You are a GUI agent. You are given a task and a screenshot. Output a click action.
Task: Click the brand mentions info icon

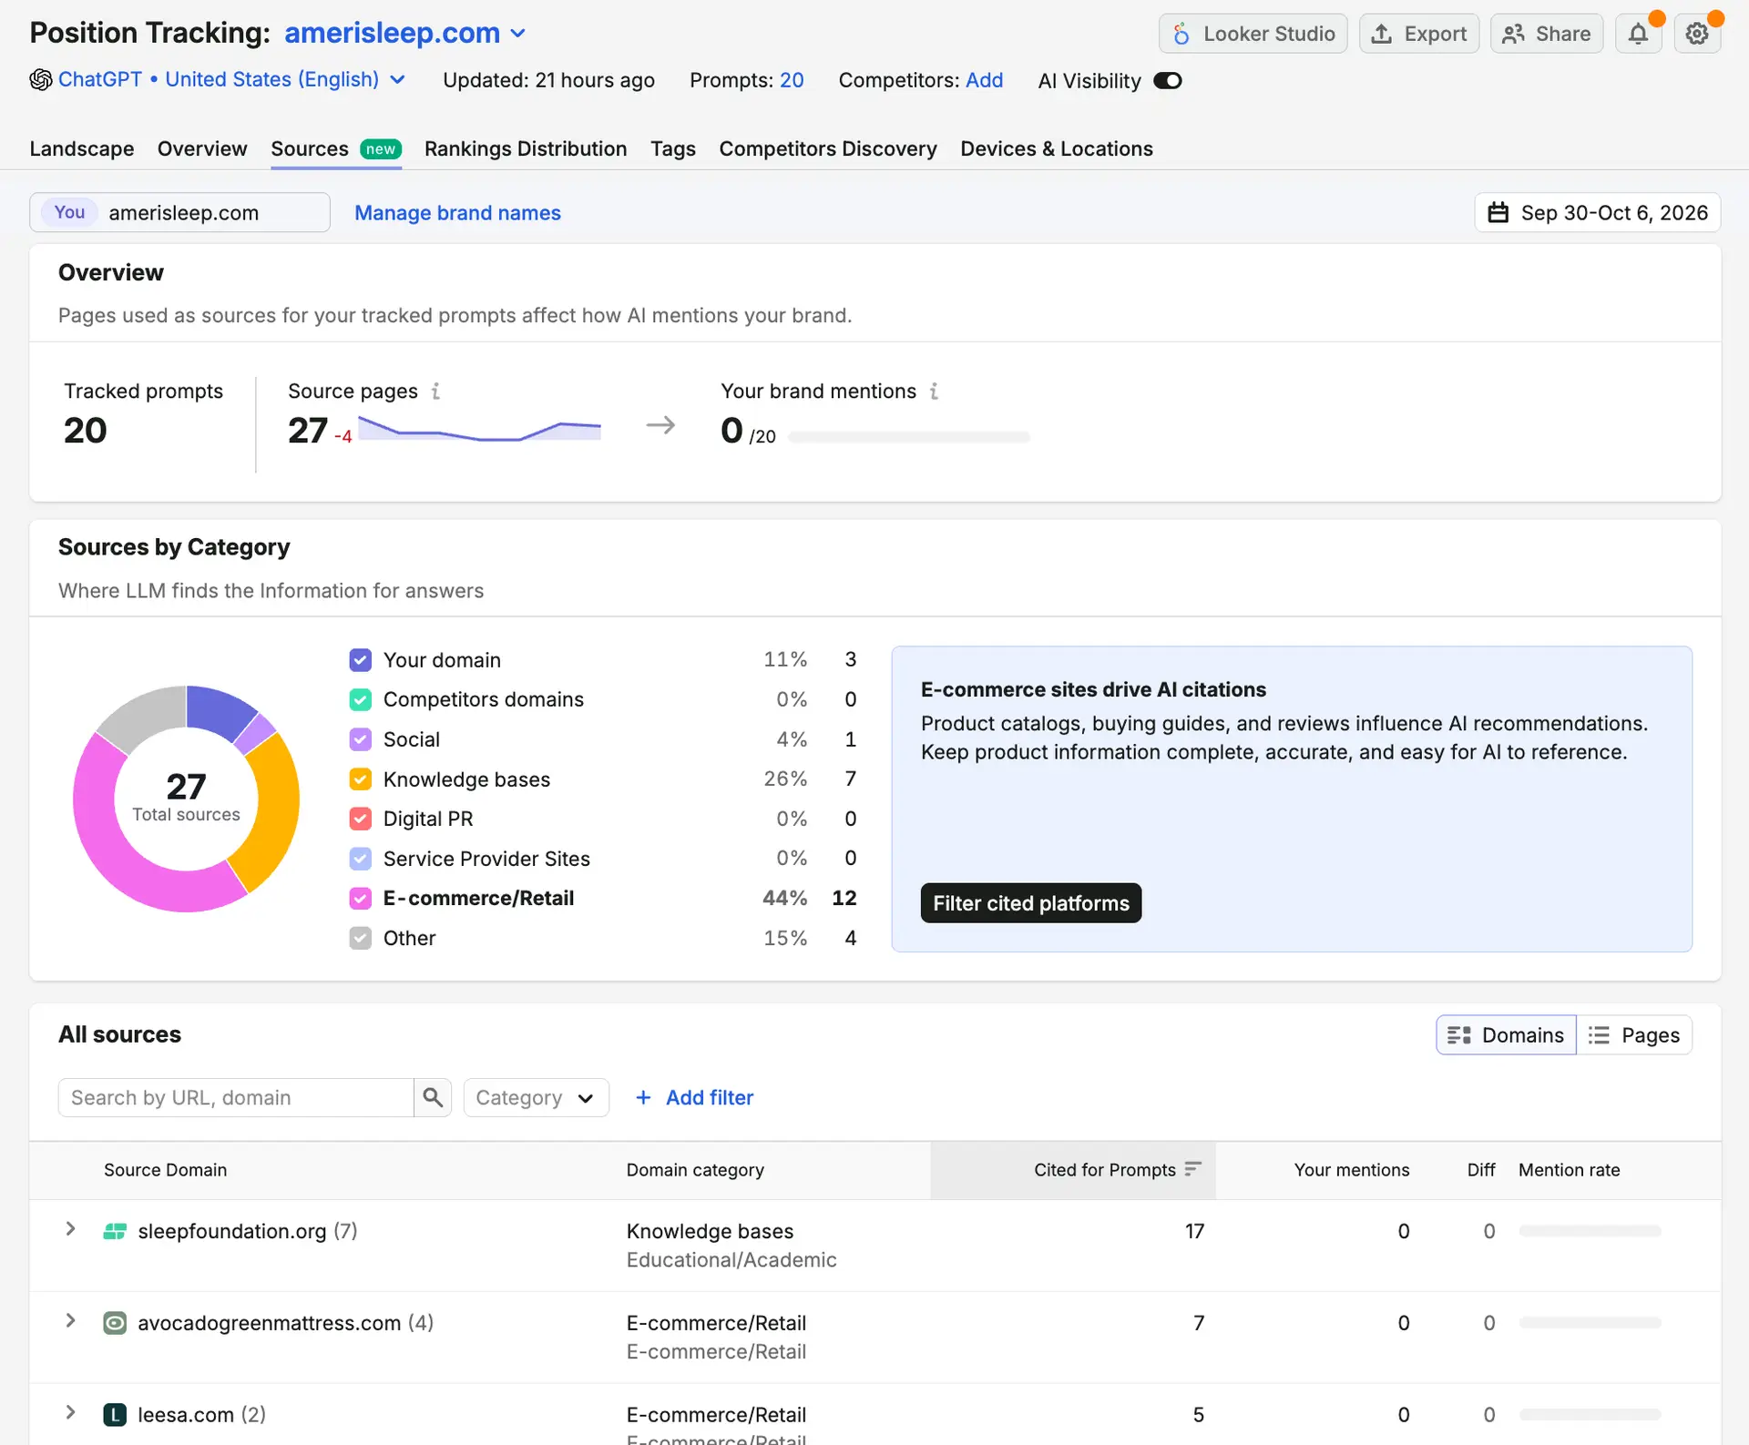[x=934, y=391]
